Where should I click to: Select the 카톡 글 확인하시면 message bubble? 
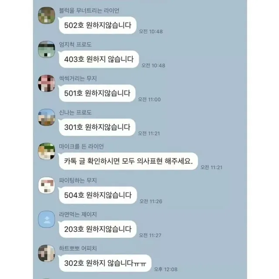(x=128, y=161)
